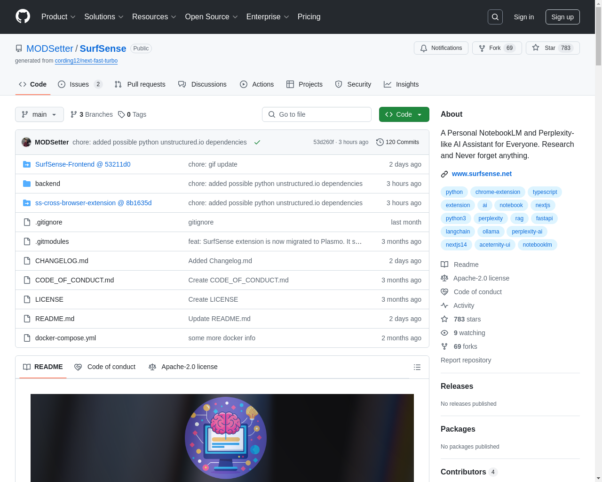Click MODSetter avatar in commit row
The width and height of the screenshot is (602, 482).
[26, 142]
